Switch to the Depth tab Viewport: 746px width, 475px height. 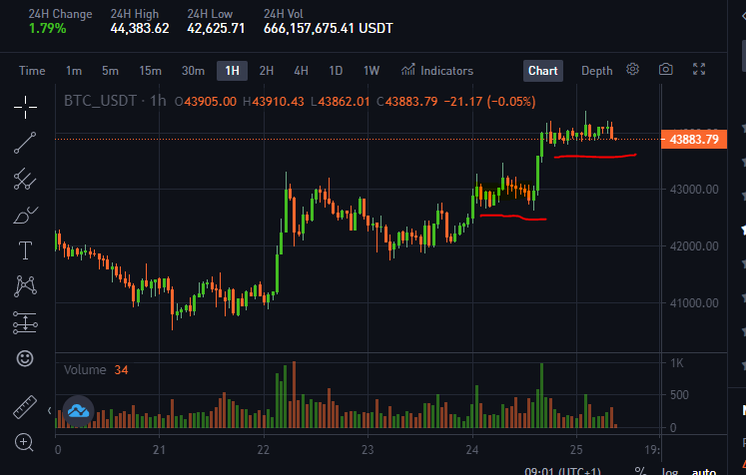click(x=596, y=71)
